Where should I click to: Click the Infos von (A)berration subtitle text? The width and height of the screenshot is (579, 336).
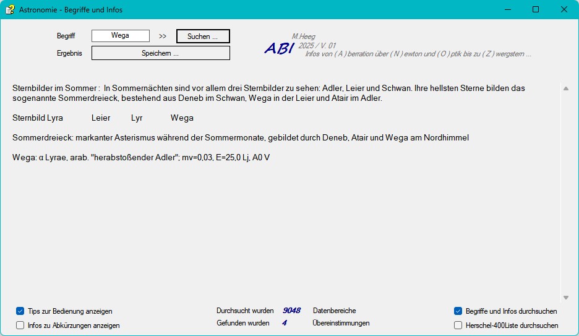[x=418, y=54]
